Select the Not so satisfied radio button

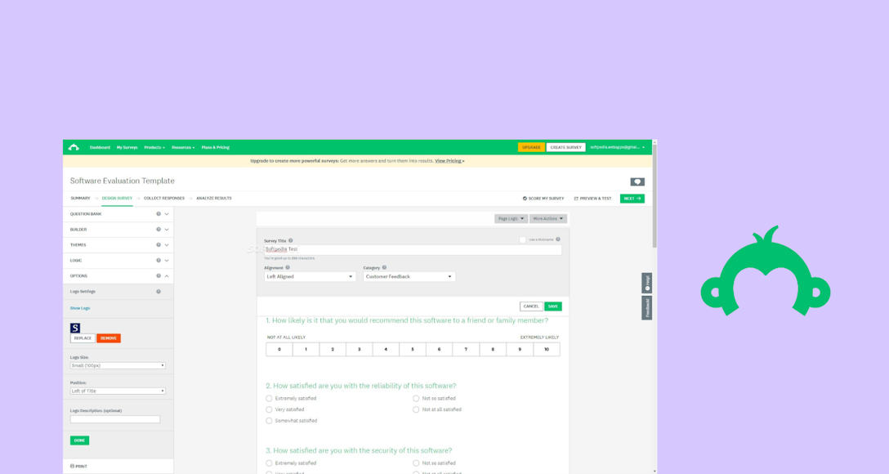click(416, 398)
